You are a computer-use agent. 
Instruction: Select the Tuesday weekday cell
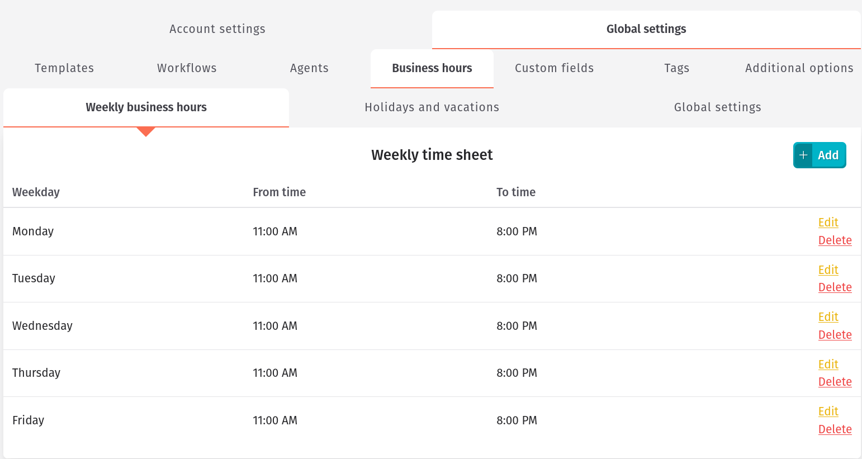34,278
